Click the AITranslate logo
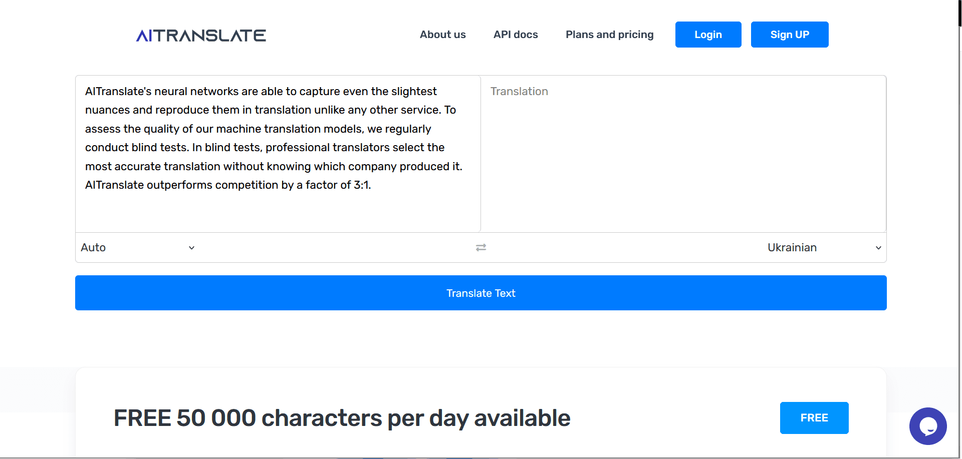 click(x=201, y=36)
